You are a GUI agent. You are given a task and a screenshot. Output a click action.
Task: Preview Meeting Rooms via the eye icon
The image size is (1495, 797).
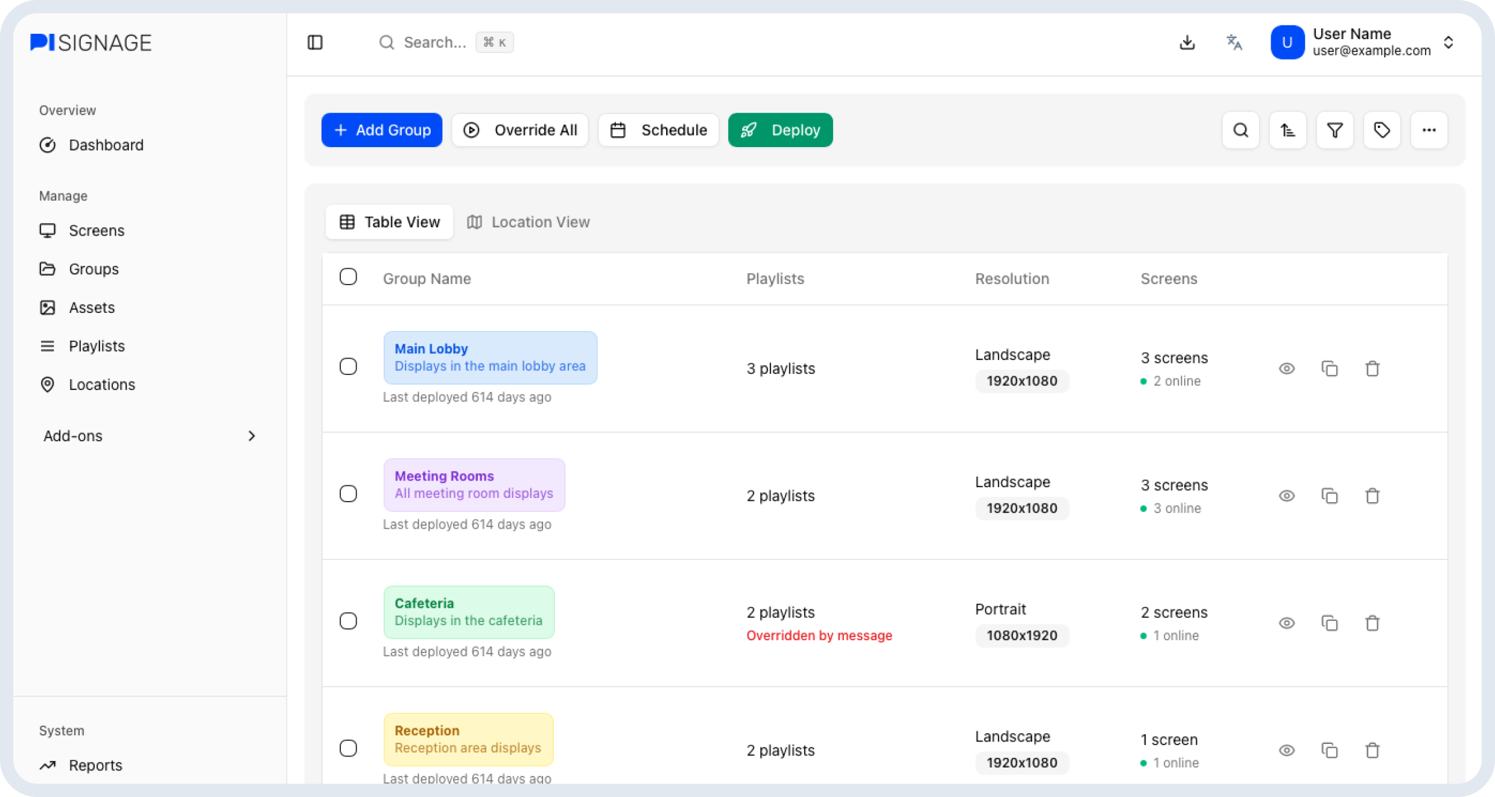[1287, 496]
